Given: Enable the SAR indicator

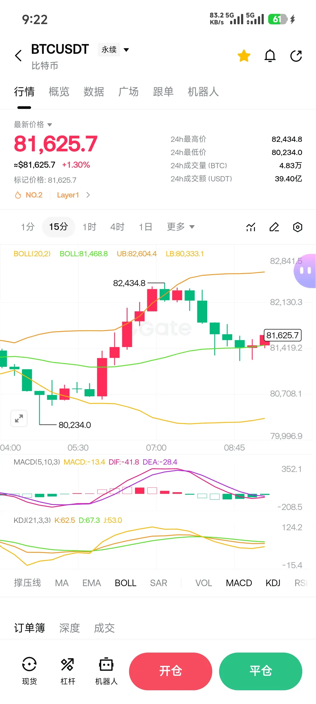Looking at the screenshot, I should click(159, 583).
